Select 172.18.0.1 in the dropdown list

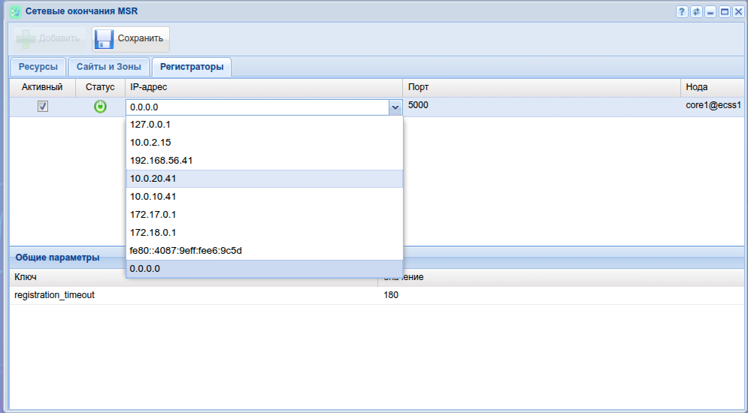tap(265, 233)
